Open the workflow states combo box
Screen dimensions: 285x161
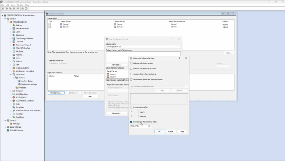coord(159,87)
